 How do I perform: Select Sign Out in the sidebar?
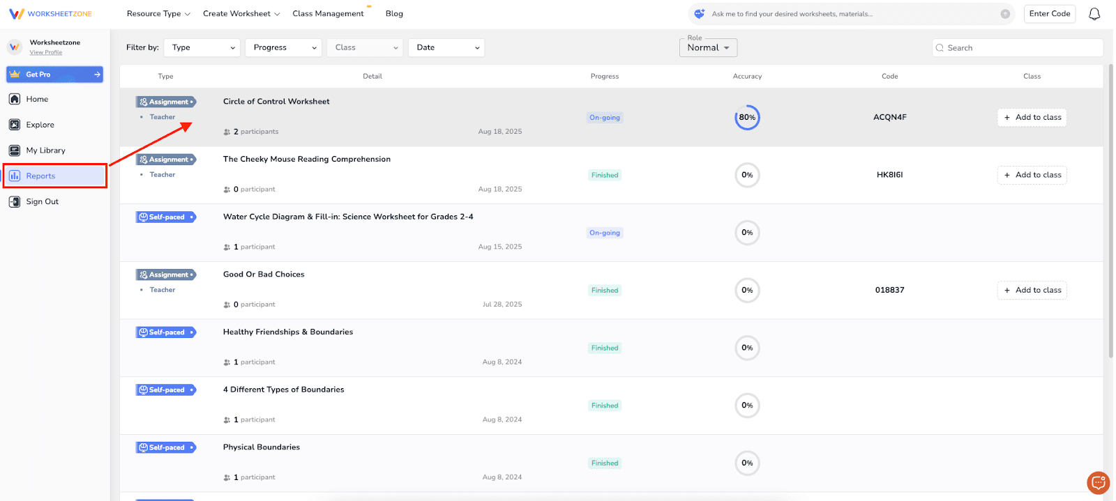(x=42, y=201)
